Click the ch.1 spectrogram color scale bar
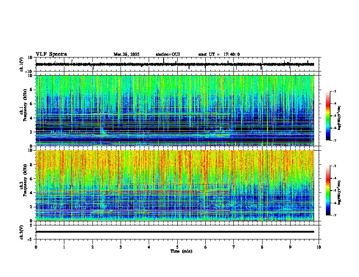 328,116
